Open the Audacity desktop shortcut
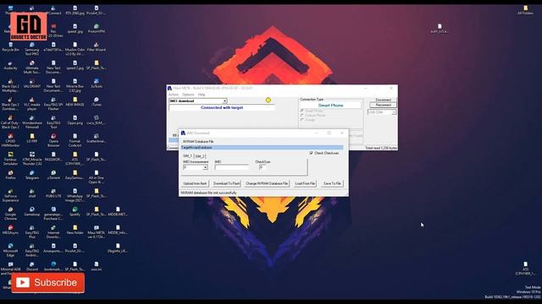The height and width of the screenshot is (304, 542). point(10,66)
